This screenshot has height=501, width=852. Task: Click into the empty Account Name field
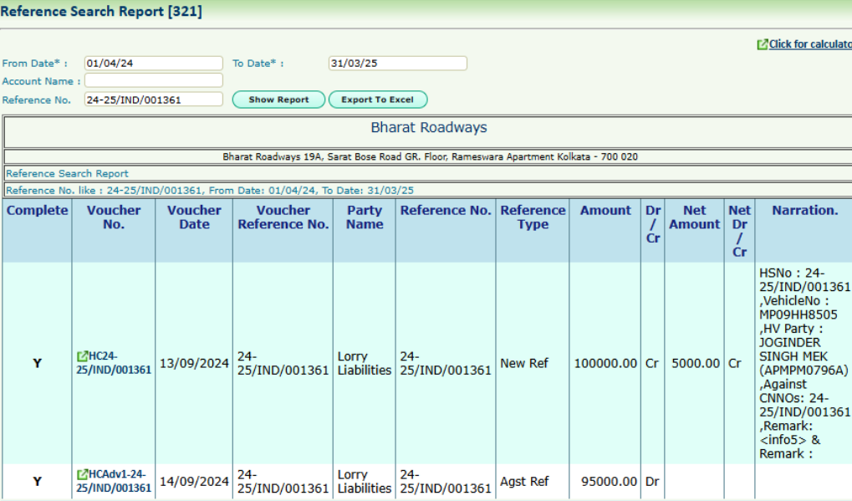click(154, 81)
